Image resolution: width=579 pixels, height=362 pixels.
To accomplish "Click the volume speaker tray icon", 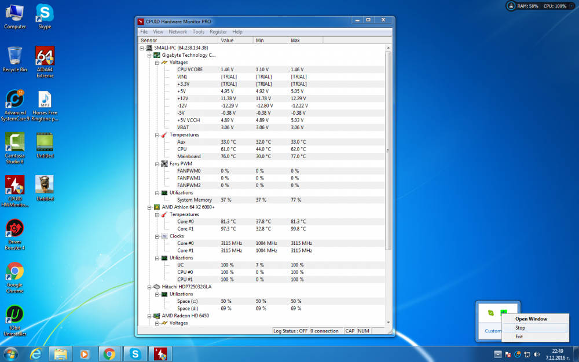I will pyautogui.click(x=537, y=354).
